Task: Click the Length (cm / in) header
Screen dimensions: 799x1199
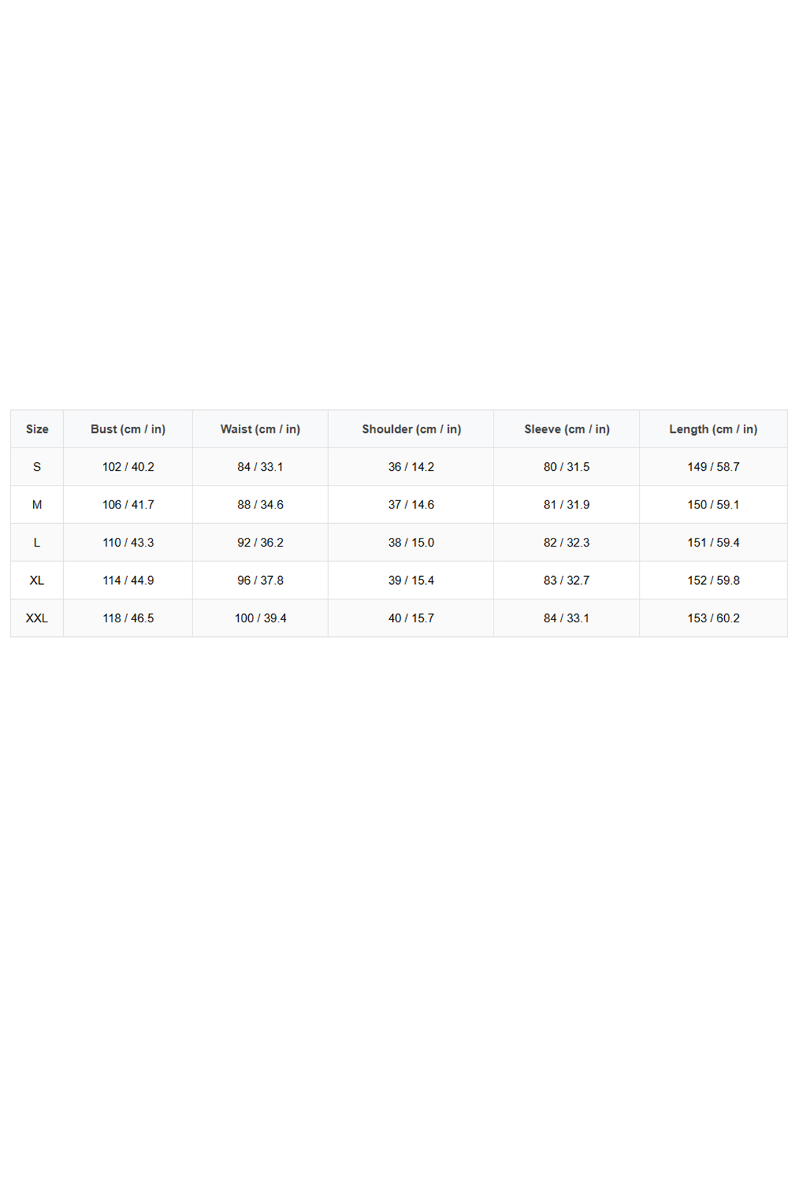Action: pos(713,429)
